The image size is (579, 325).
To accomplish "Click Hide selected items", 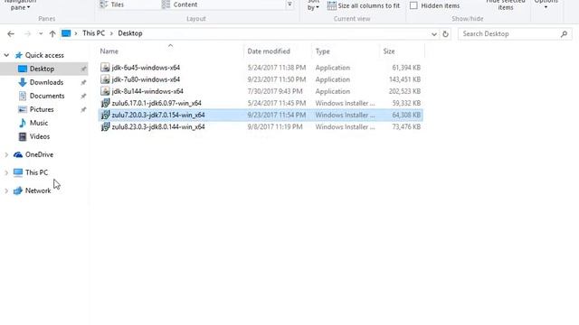I will click(506, 5).
